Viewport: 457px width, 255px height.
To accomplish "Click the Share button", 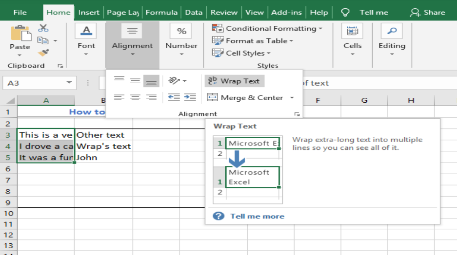I will click(x=428, y=13).
